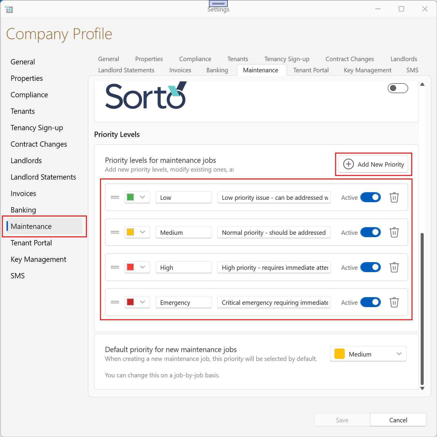Enable the toggle beside the Sorto logo
Image resolution: width=437 pixels, height=437 pixels.
398,88
